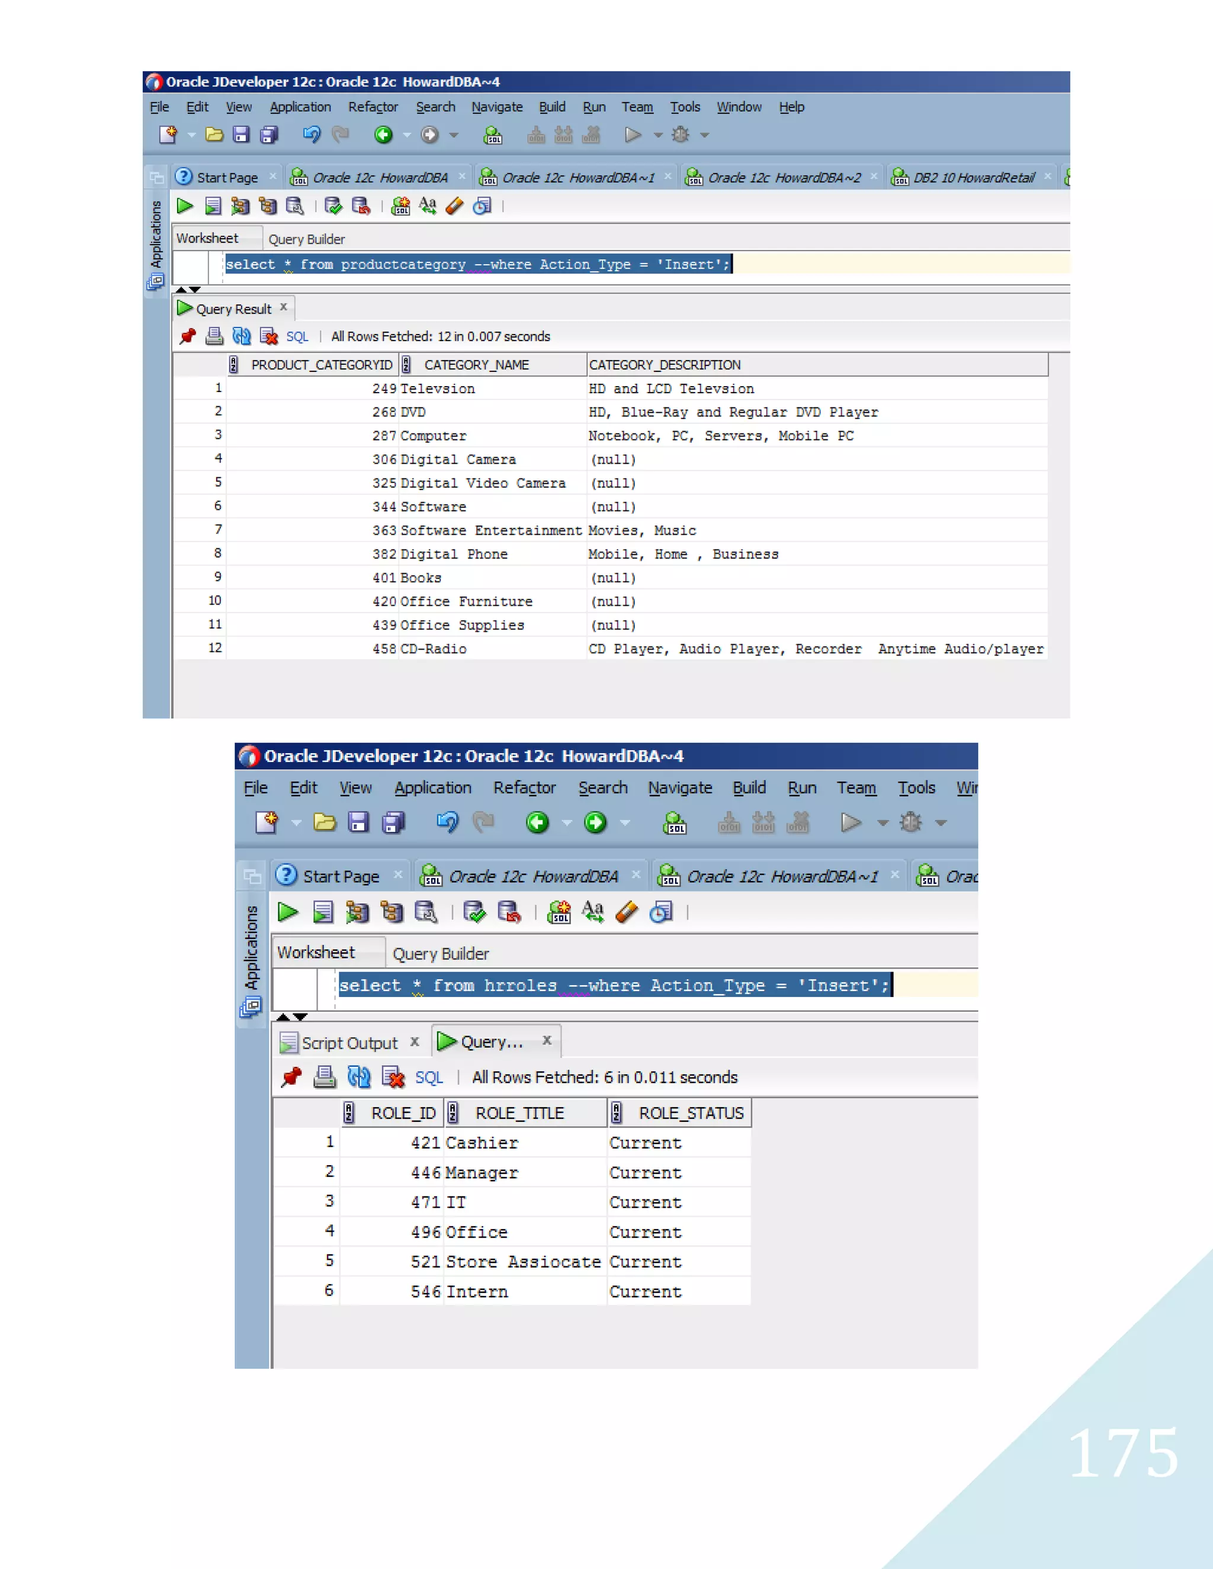Open Forward history dropdown in lower window toolbar
Viewport: 1213px width, 1569px height.
point(624,824)
